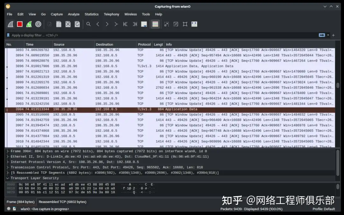Open the Statistics menu
The image size is (344, 215).
coord(91,14)
